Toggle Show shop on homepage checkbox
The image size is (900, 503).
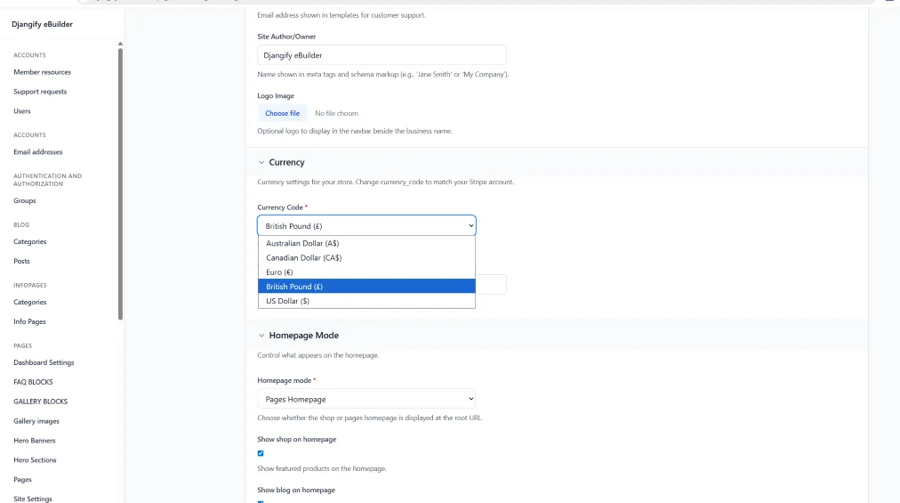tap(261, 453)
